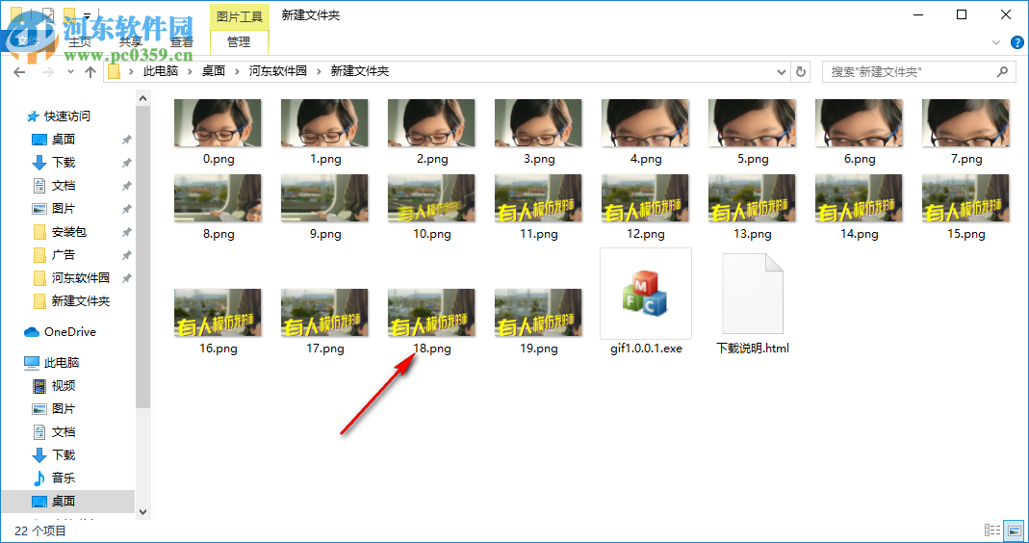
Task: Expand the address bar history dropdown
Action: pos(781,71)
